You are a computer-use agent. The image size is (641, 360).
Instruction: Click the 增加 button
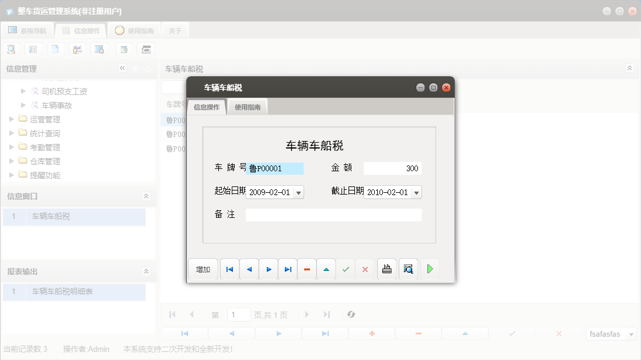203,269
